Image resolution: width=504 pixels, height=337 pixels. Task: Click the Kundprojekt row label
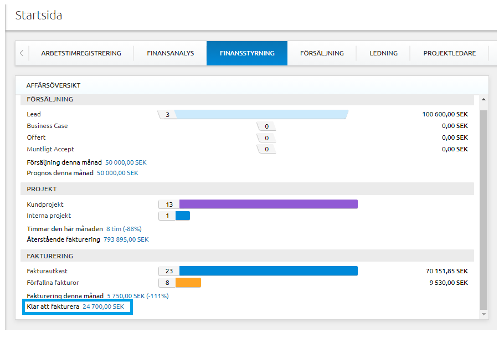pyautogui.click(x=45, y=205)
